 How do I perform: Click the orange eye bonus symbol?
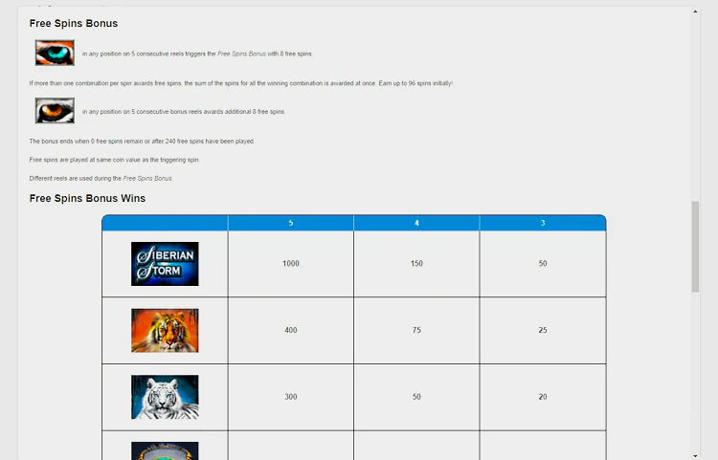pos(55,111)
